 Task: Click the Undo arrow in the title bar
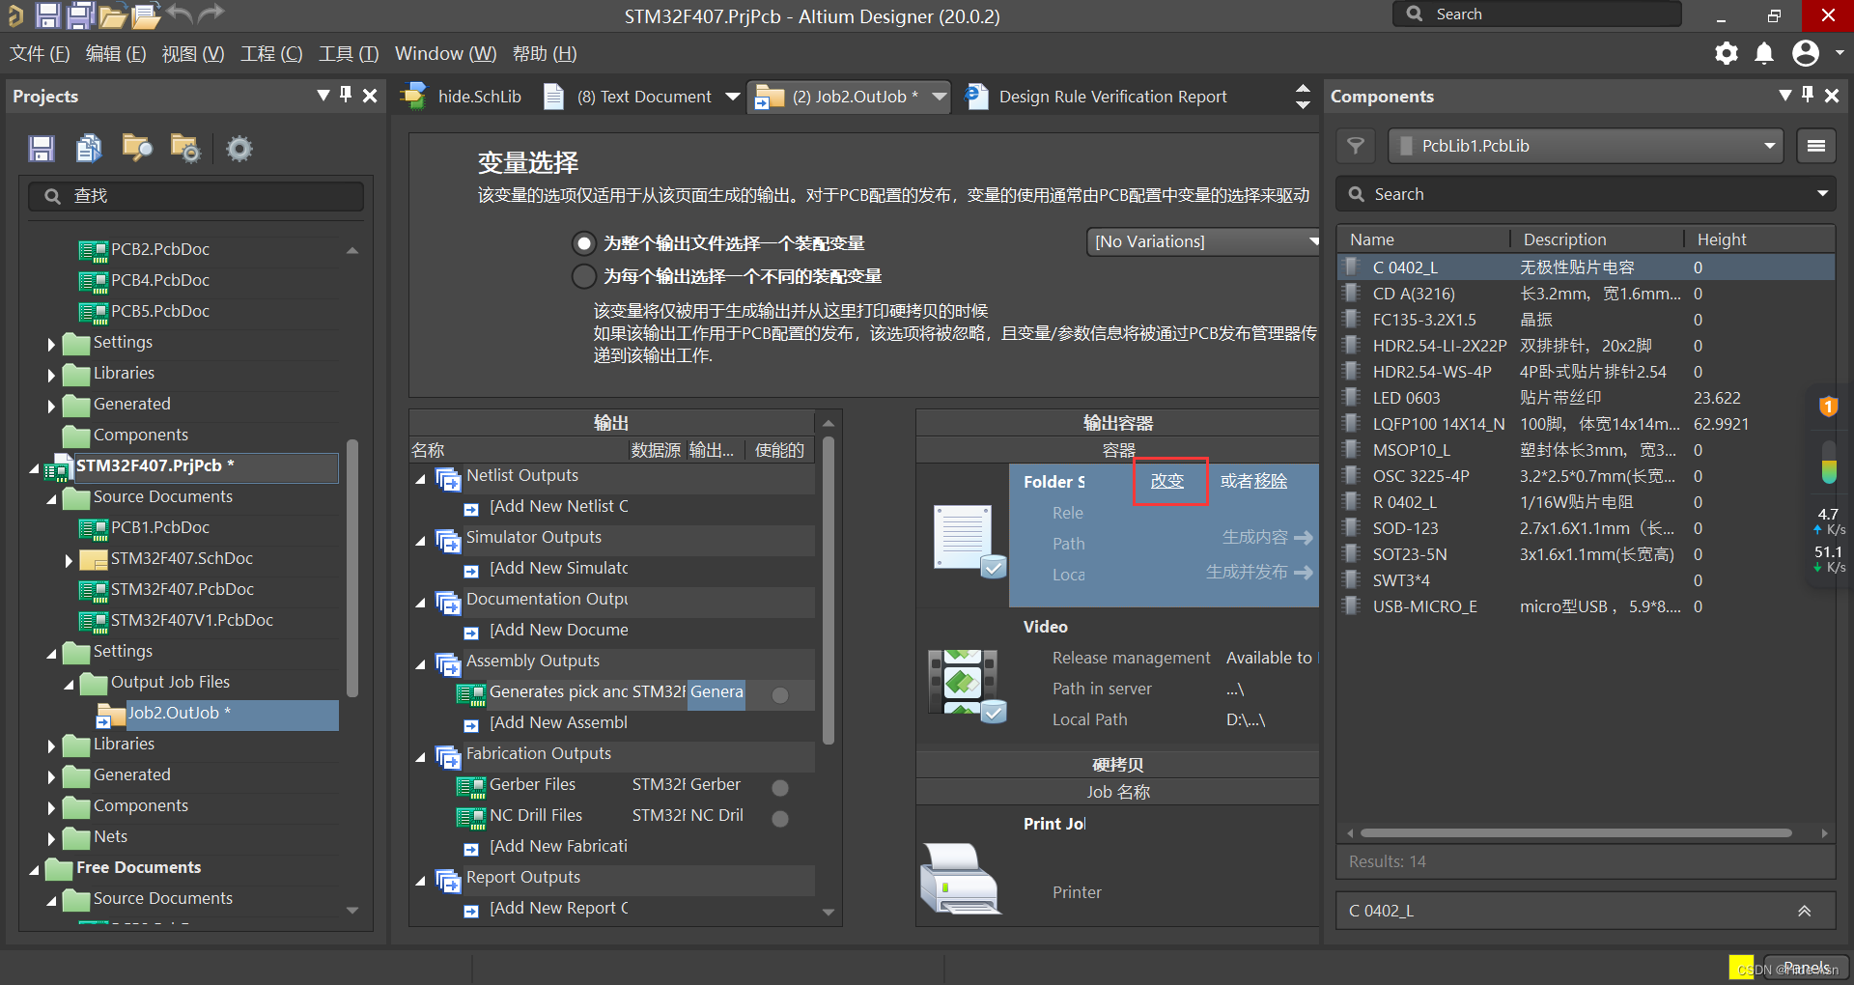(179, 14)
